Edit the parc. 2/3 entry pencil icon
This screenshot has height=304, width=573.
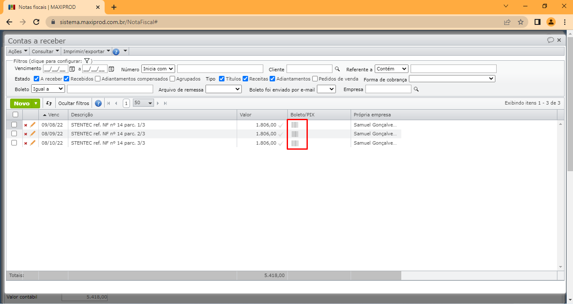[33, 134]
